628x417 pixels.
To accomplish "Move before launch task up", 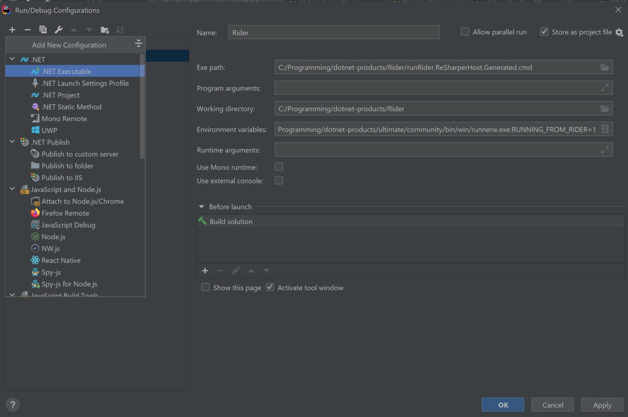I will [x=251, y=270].
